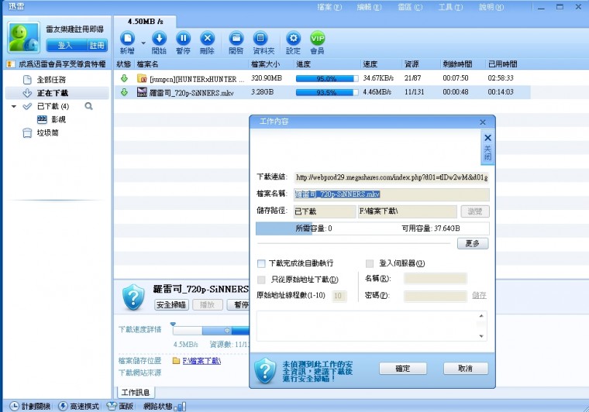Click the down arrow of the comment box scrollbar
This screenshot has width=589, height=412.
481,336
